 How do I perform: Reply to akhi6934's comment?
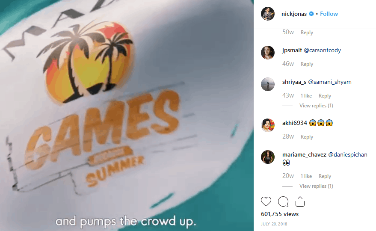(x=307, y=137)
